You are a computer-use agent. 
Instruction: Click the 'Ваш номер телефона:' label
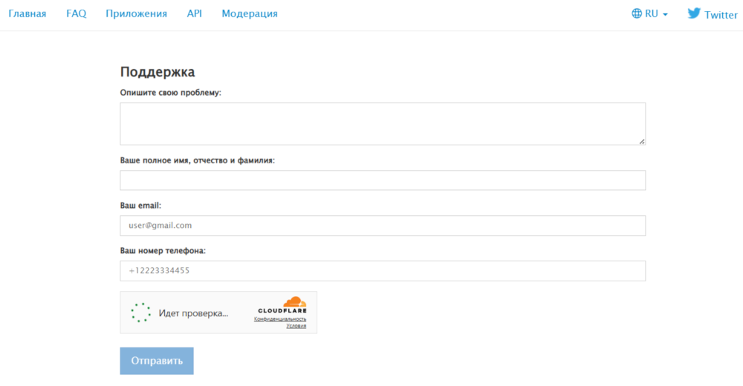163,251
